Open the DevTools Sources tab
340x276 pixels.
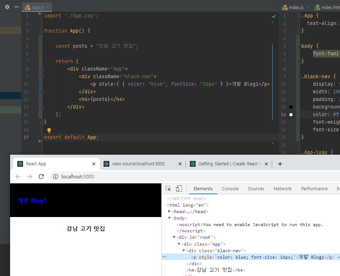tap(256, 188)
